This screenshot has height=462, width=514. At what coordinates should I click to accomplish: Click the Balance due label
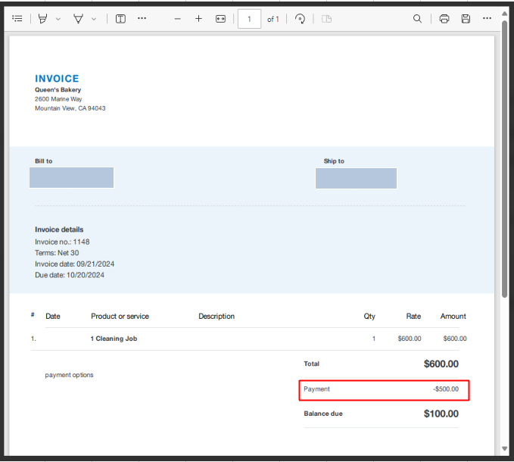click(x=323, y=414)
